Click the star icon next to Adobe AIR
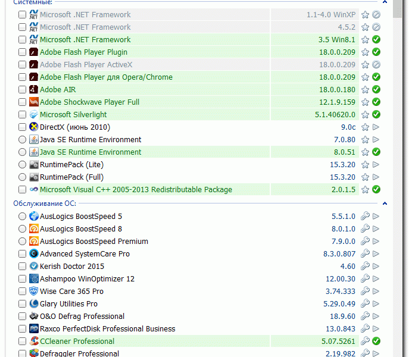Image resolution: width=409 pixels, height=357 pixels. [x=365, y=89]
